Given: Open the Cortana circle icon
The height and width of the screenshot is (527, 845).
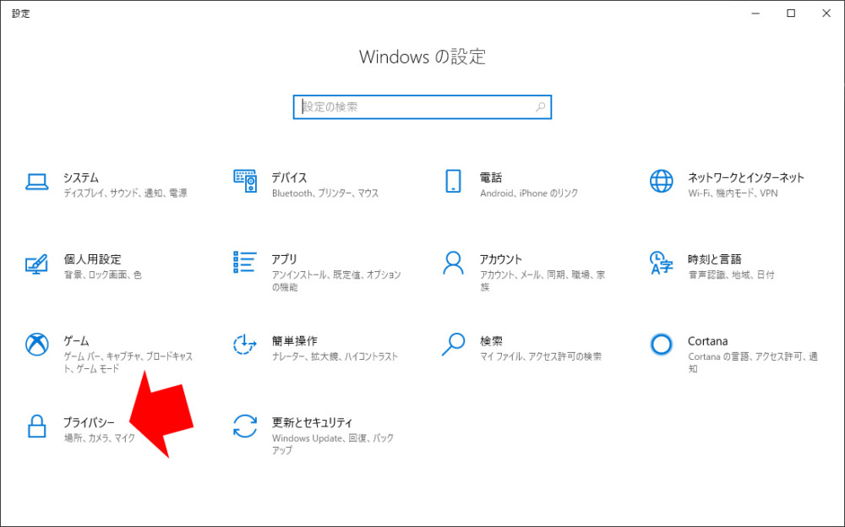Looking at the screenshot, I should [661, 344].
